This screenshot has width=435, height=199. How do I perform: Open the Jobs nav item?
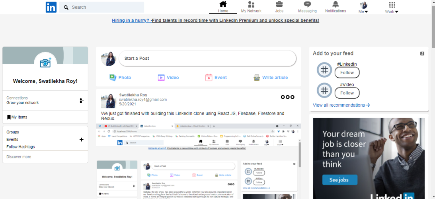click(279, 7)
